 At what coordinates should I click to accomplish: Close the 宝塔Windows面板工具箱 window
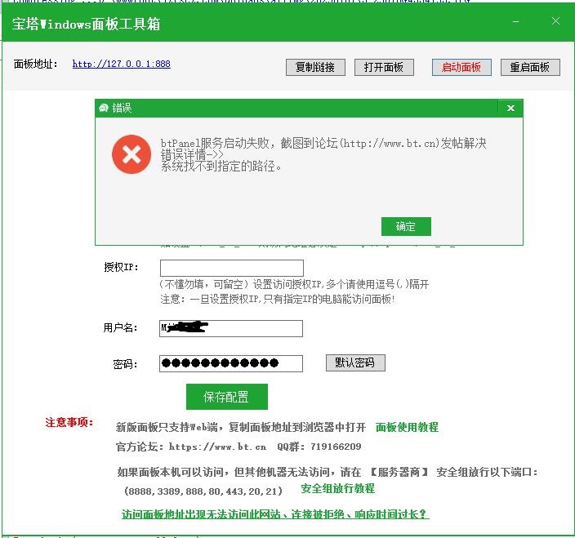point(555,21)
